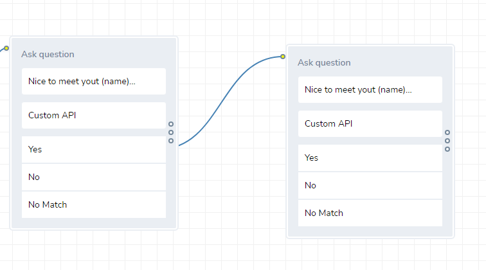
Task: Select Yes answer in left node
Action: tap(94, 149)
